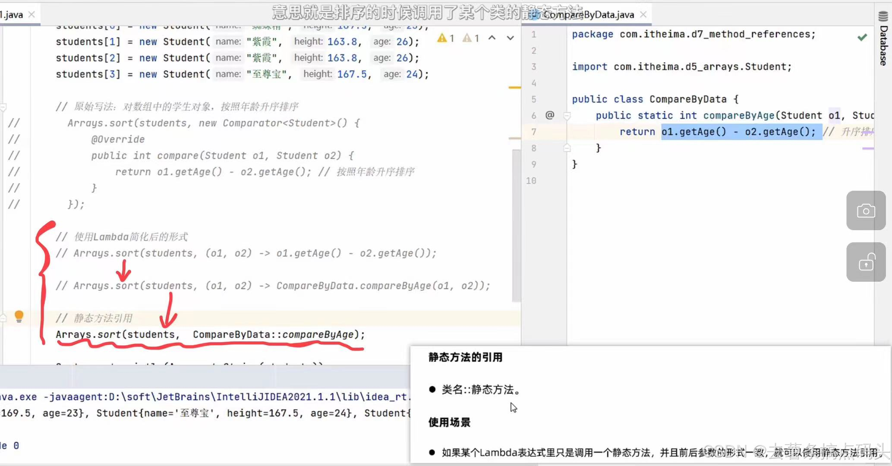Click the intention lightbulb icon
This screenshot has width=892, height=466.
point(19,316)
